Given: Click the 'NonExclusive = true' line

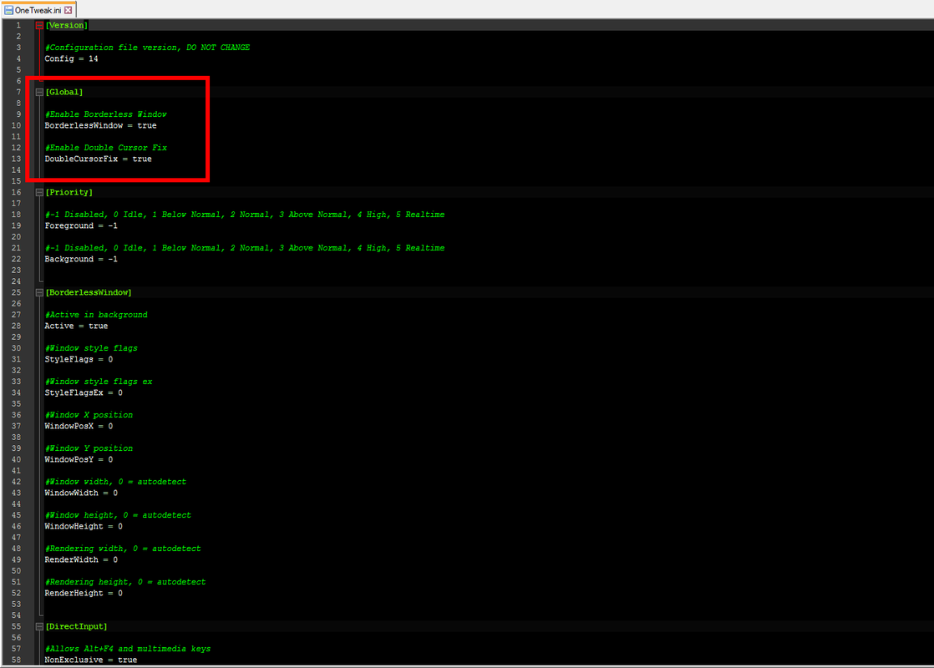Looking at the screenshot, I should 91,660.
